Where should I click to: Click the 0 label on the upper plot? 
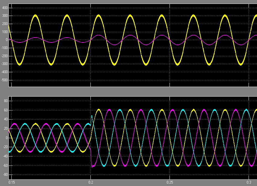pyautogui.click(x=7, y=40)
